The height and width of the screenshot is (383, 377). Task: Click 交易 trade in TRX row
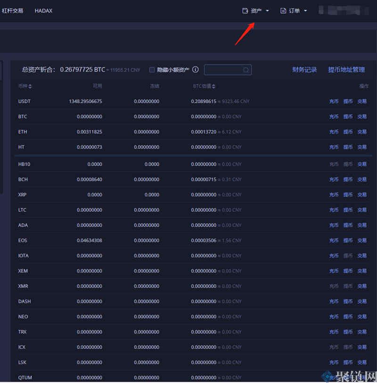pos(362,332)
